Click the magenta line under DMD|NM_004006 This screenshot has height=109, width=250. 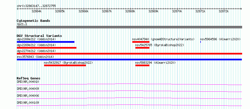(129, 98)
